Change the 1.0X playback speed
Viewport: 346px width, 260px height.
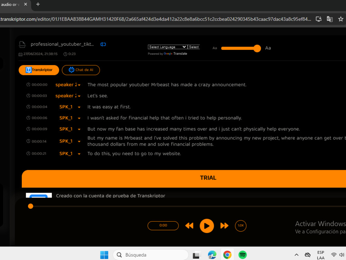click(x=240, y=226)
